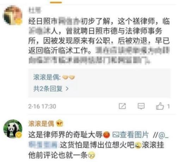Open the comment reply icon

(141, 106)
